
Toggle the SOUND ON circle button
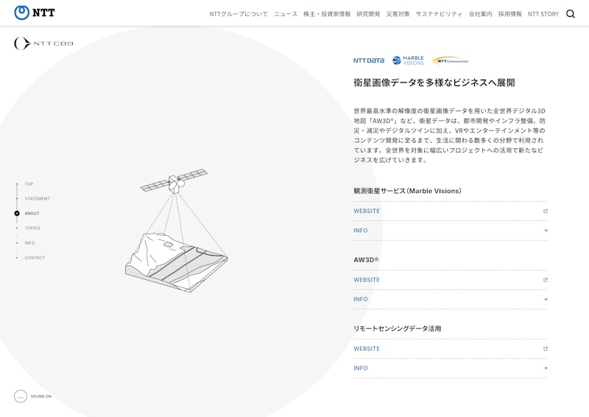tap(21, 396)
